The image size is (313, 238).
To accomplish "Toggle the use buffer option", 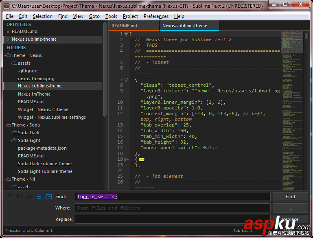I will click(x=49, y=197).
